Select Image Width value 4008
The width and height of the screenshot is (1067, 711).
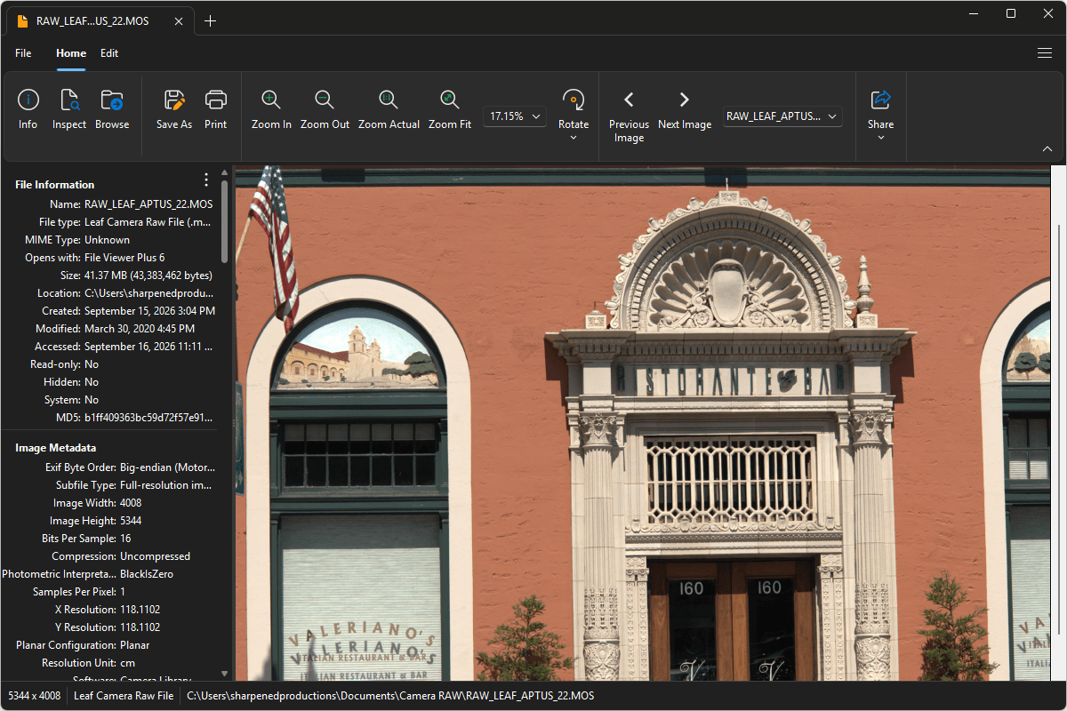(x=131, y=503)
